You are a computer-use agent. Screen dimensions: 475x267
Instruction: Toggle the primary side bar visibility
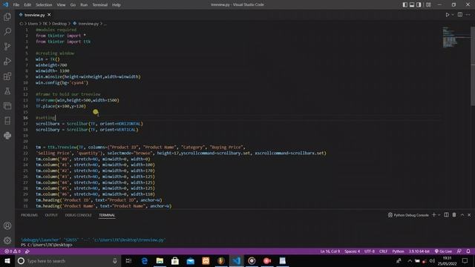pyautogui.click(x=404, y=4)
